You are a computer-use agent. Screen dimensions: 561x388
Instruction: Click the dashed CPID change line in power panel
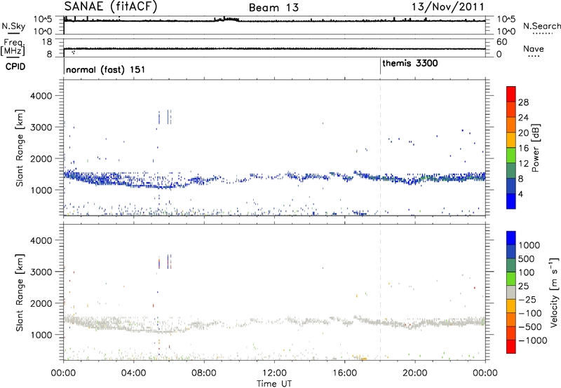380,148
